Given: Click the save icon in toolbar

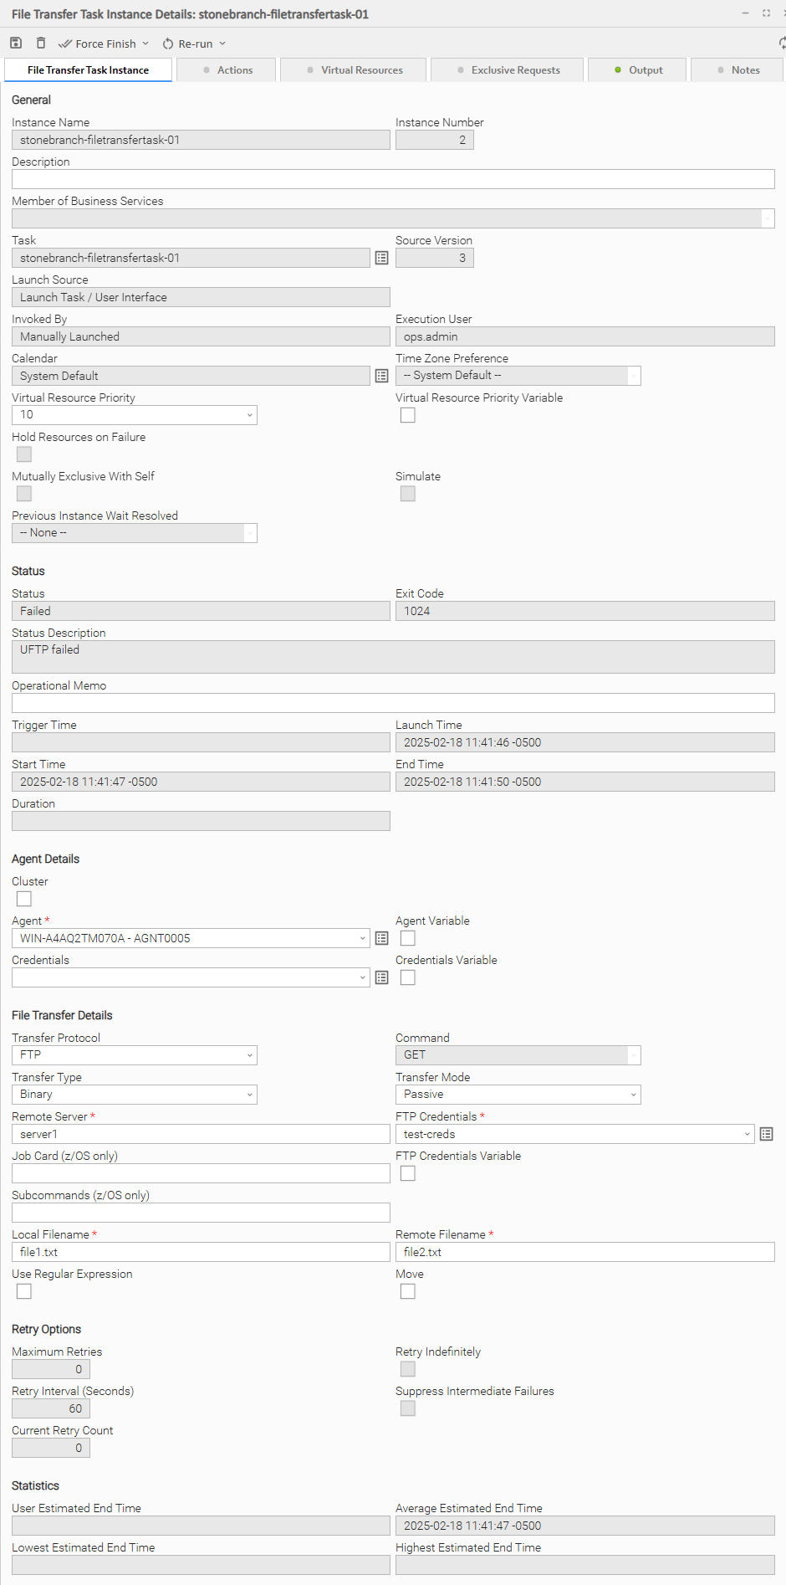Looking at the screenshot, I should tap(16, 43).
